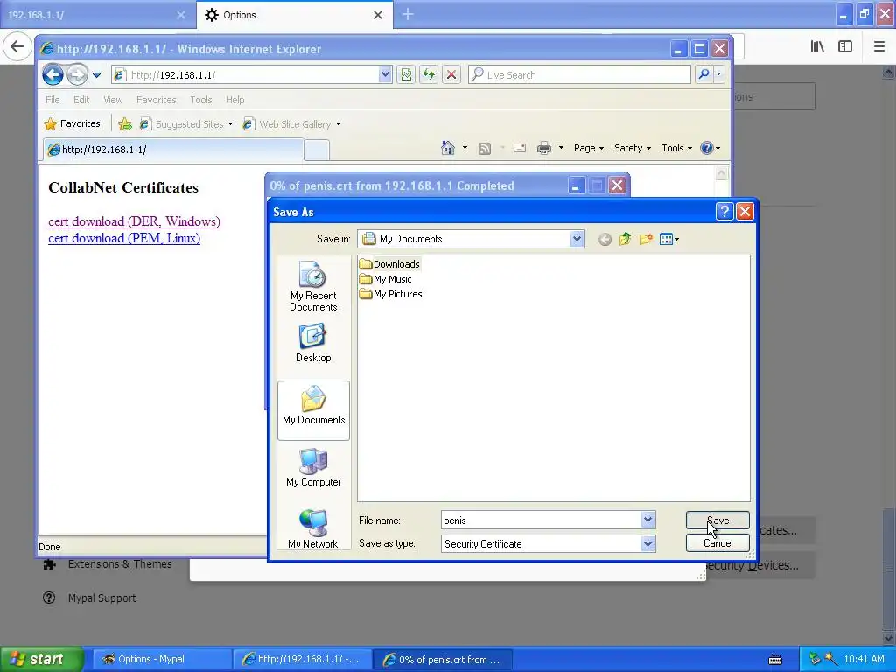Click the Home icon in IE command bar
Image resolution: width=896 pixels, height=672 pixels.
(447, 148)
